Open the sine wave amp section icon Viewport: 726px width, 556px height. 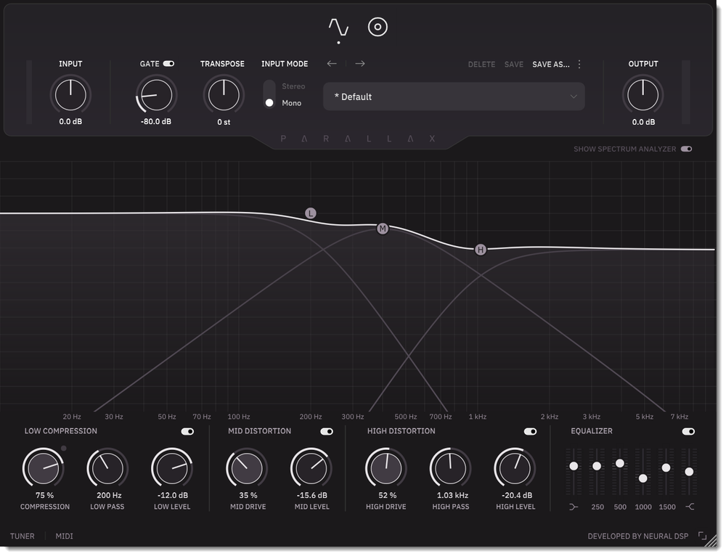[338, 28]
